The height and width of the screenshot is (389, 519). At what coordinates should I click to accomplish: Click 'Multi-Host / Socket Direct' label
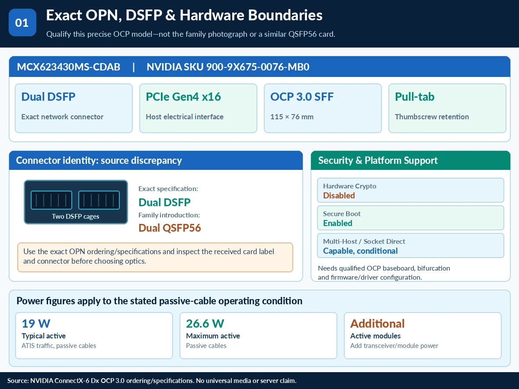364,242
